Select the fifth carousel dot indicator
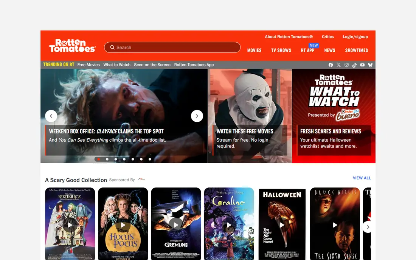The image size is (416, 260). coord(133,159)
